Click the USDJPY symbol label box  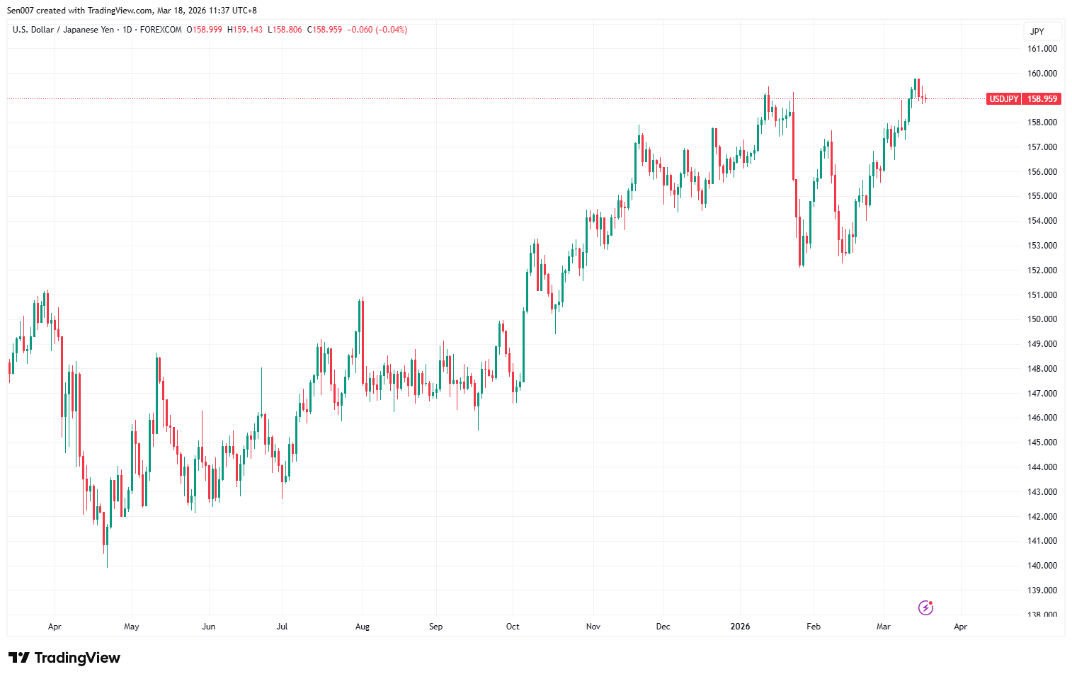(1003, 98)
